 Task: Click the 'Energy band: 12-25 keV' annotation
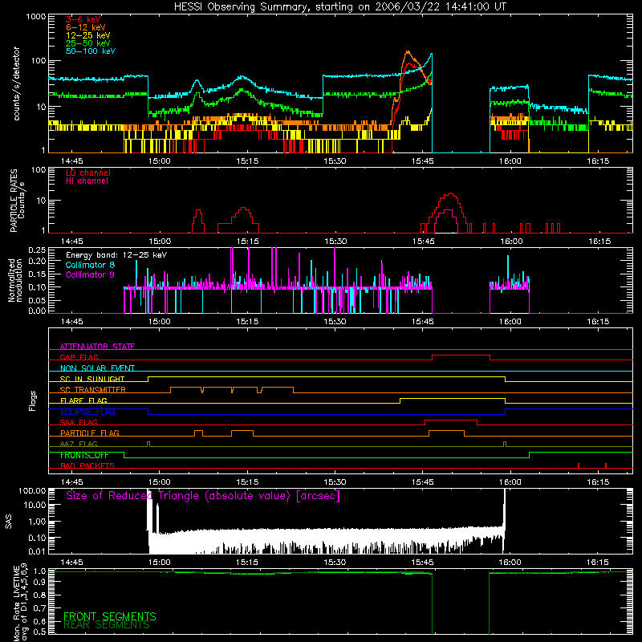pos(116,255)
